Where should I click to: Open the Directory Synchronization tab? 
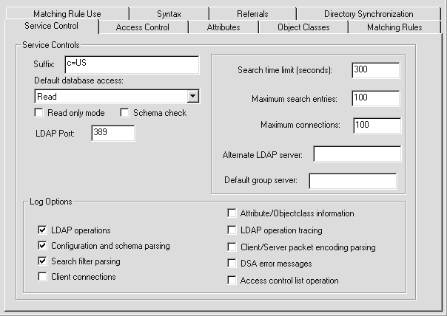(369, 13)
